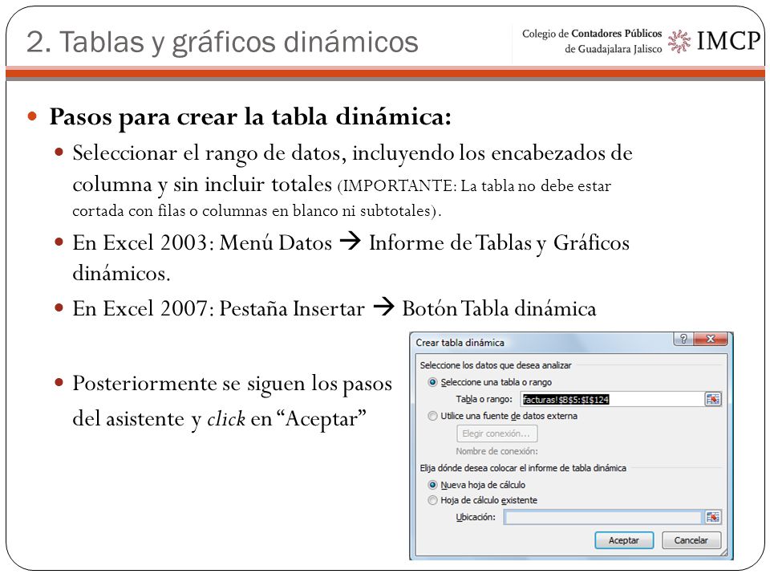770x578 pixels.
Task: Choose 'Nueva hoja de cálculo' radio button
Action: pyautogui.click(x=432, y=485)
